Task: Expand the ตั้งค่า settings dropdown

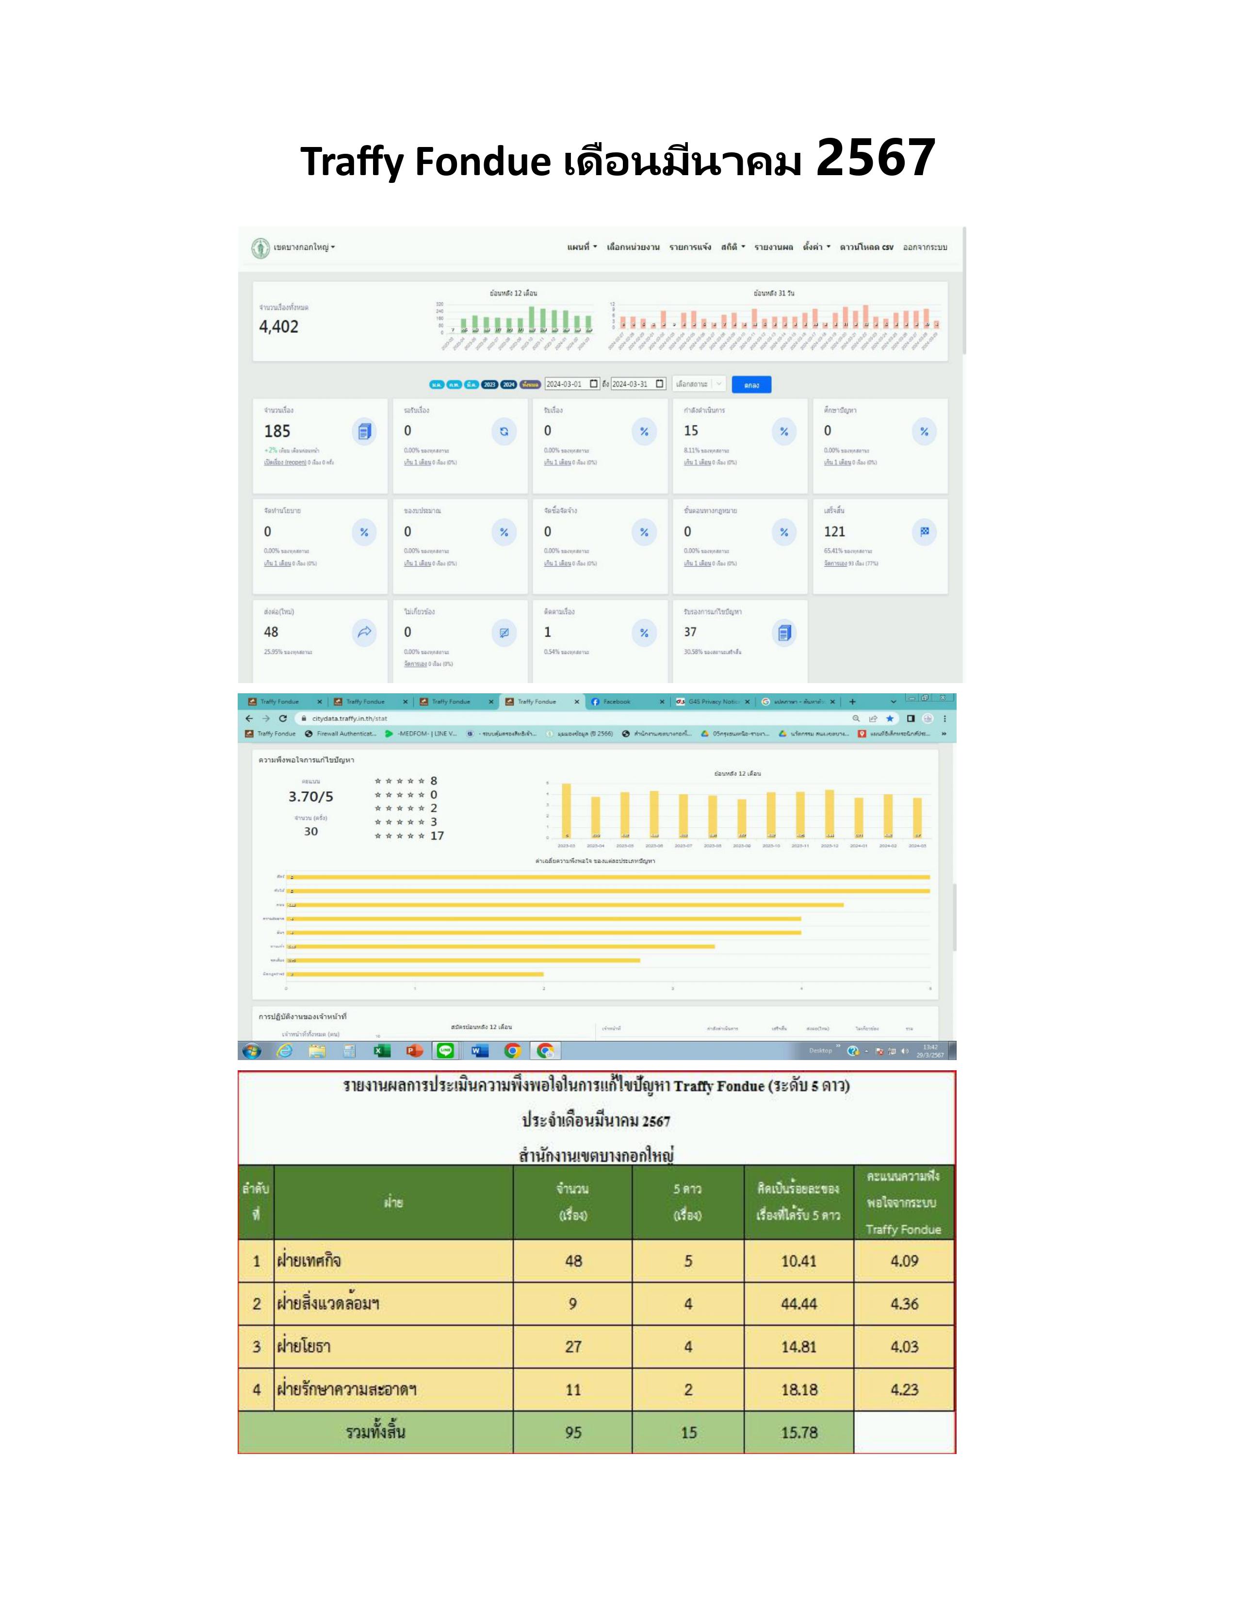Action: [x=816, y=247]
